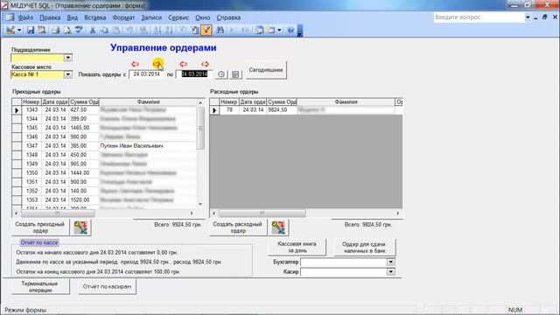560x315 pixels.
Task: Click the New Object toolbar icon
Action: [271, 31]
